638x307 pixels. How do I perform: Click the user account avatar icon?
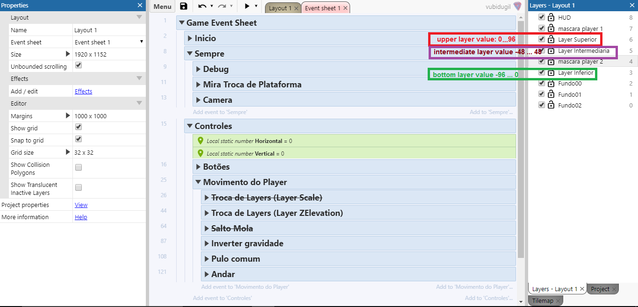(517, 7)
